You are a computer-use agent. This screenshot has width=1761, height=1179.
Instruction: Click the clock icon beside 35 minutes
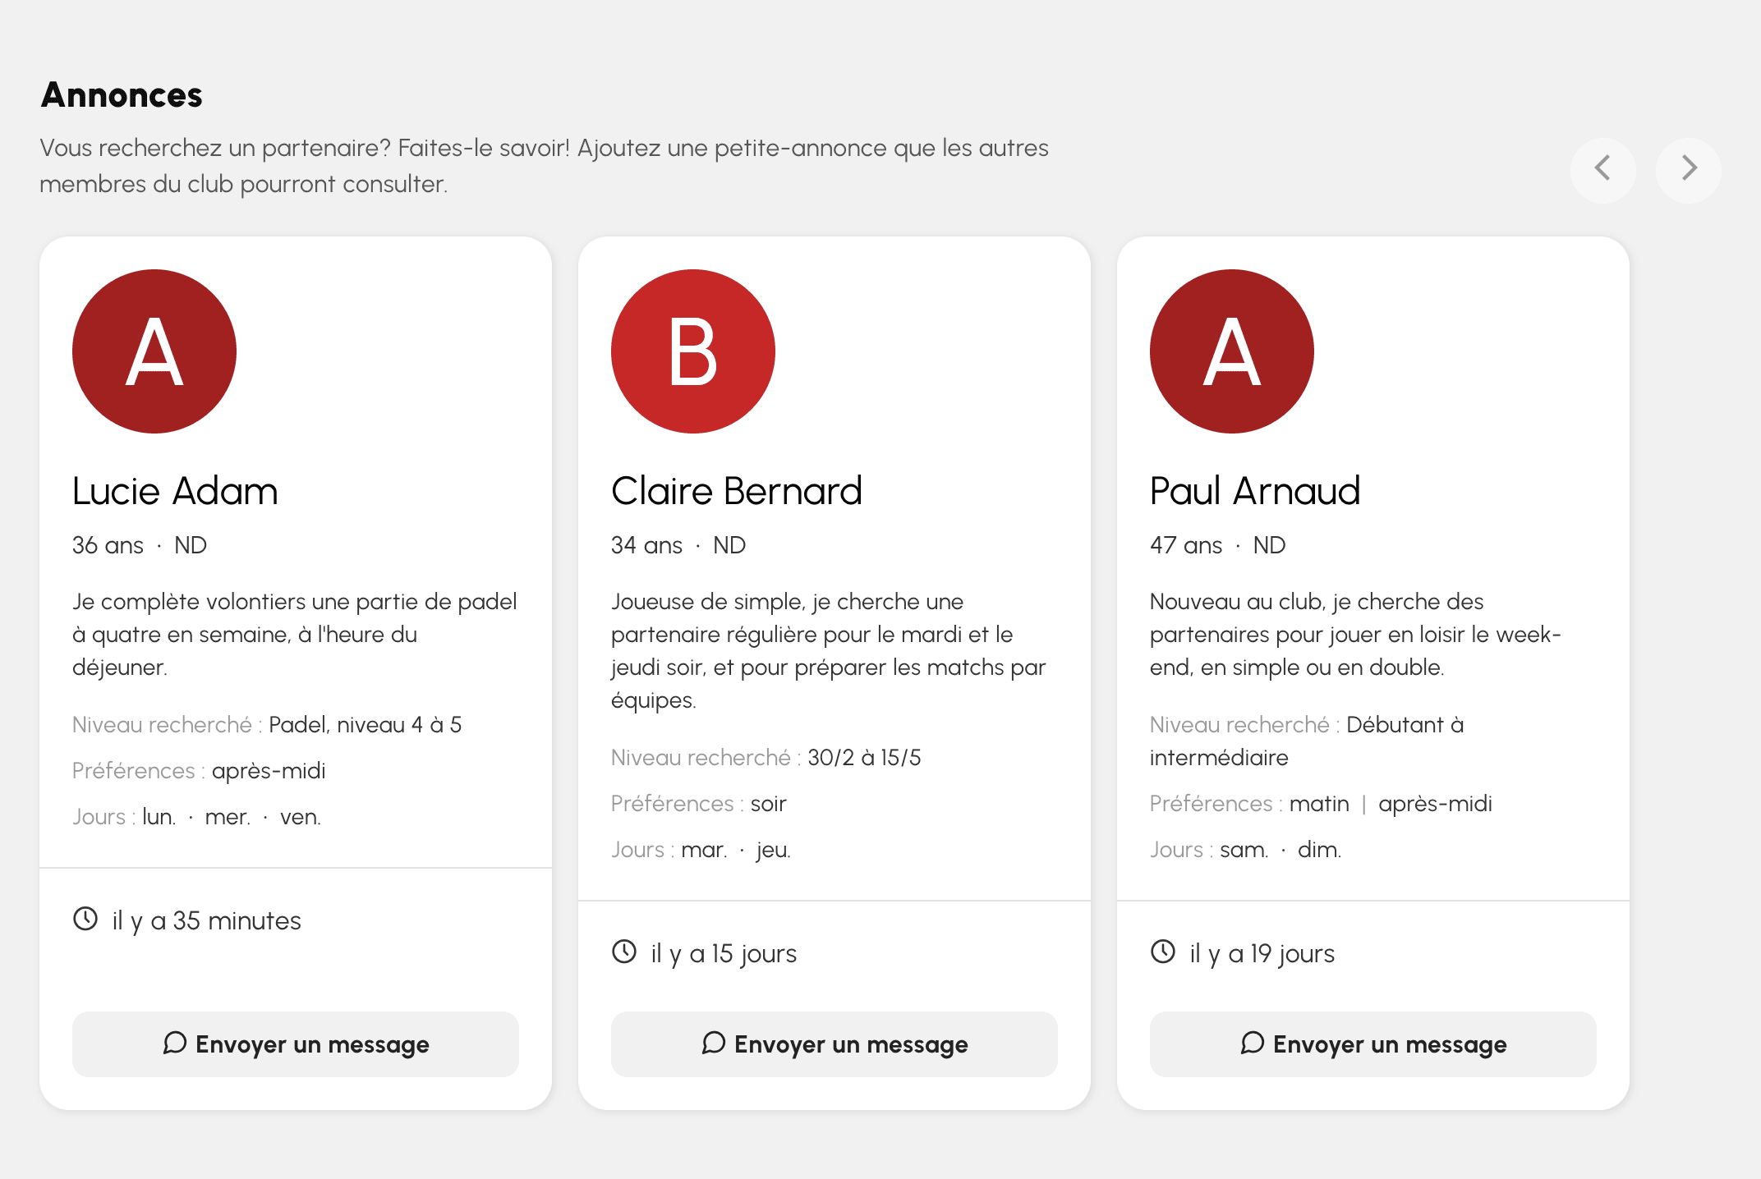pos(85,919)
